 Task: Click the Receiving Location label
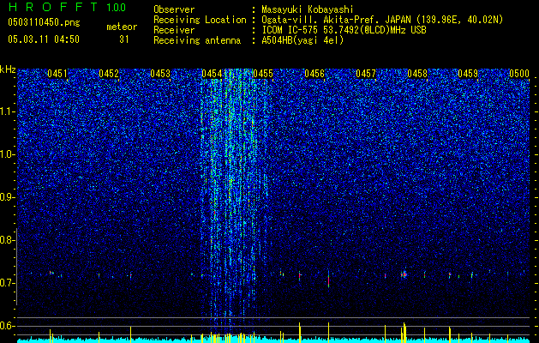click(200, 20)
